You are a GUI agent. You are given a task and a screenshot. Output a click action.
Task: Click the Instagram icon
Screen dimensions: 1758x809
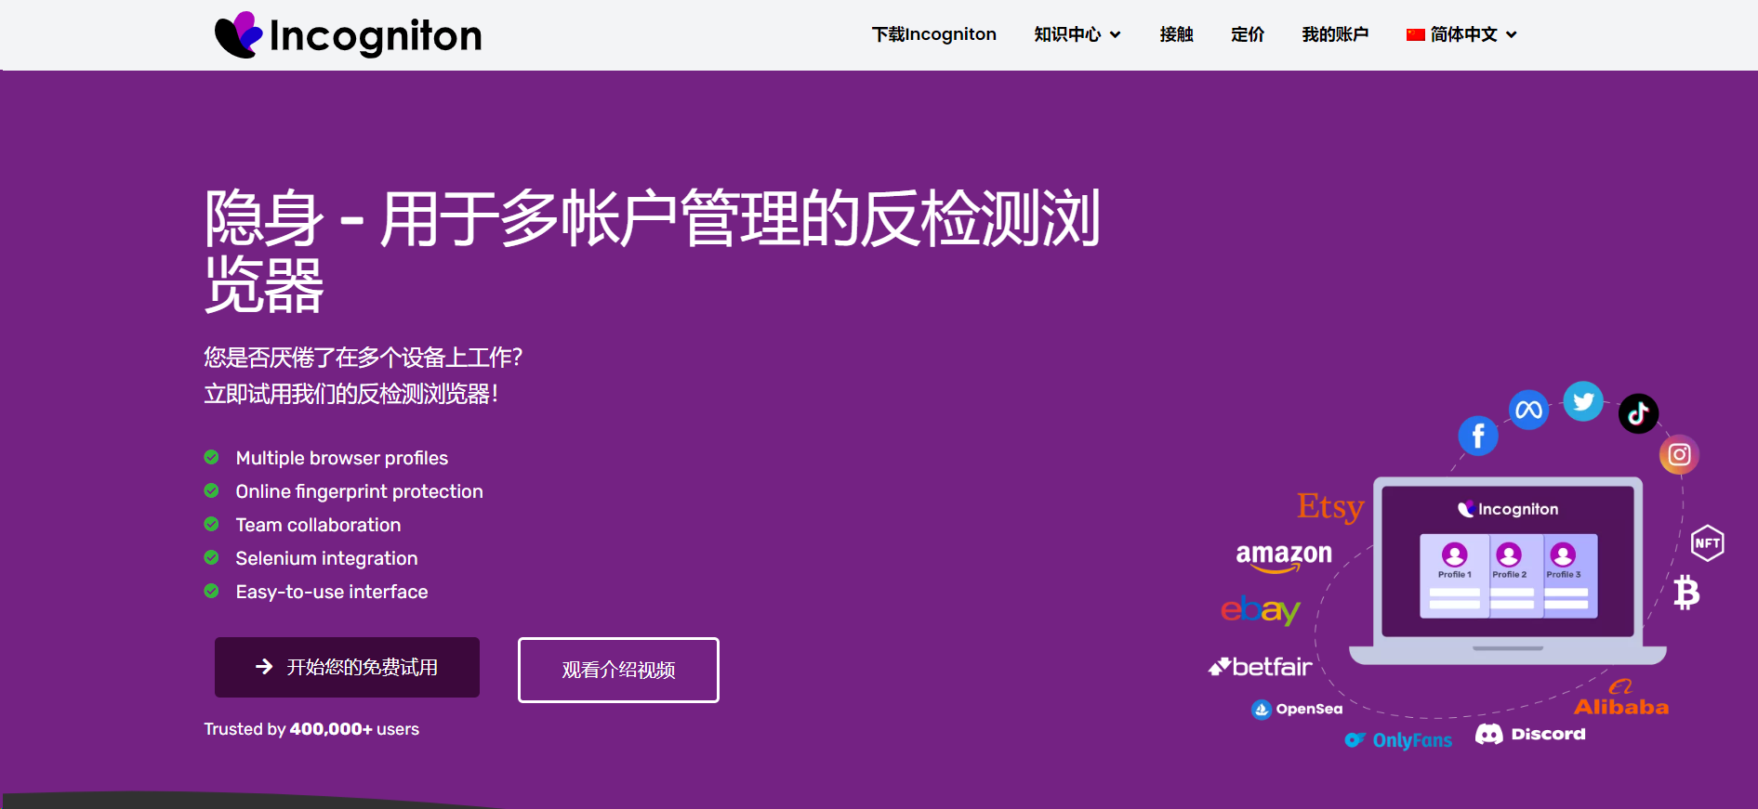pyautogui.click(x=1679, y=454)
